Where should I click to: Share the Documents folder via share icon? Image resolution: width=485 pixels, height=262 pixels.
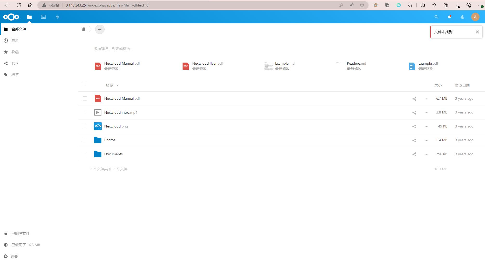pos(414,154)
